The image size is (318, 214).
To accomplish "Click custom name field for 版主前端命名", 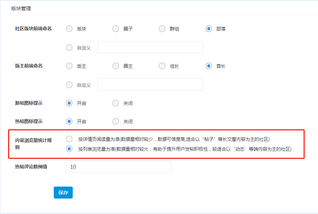I will click(x=150, y=84).
